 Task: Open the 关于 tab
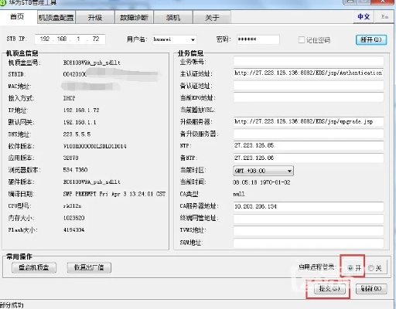(212, 18)
